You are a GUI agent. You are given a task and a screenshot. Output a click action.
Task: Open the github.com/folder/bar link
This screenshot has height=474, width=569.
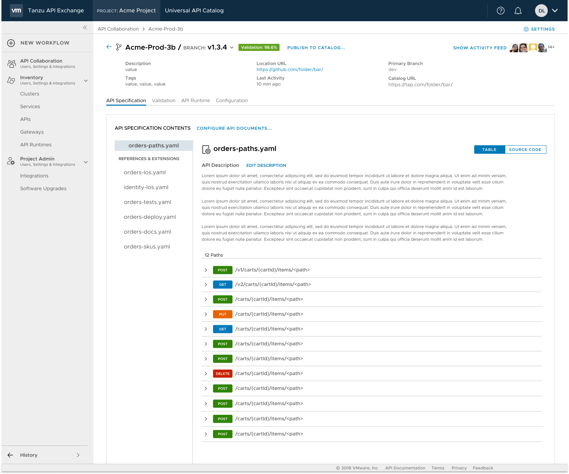point(290,70)
